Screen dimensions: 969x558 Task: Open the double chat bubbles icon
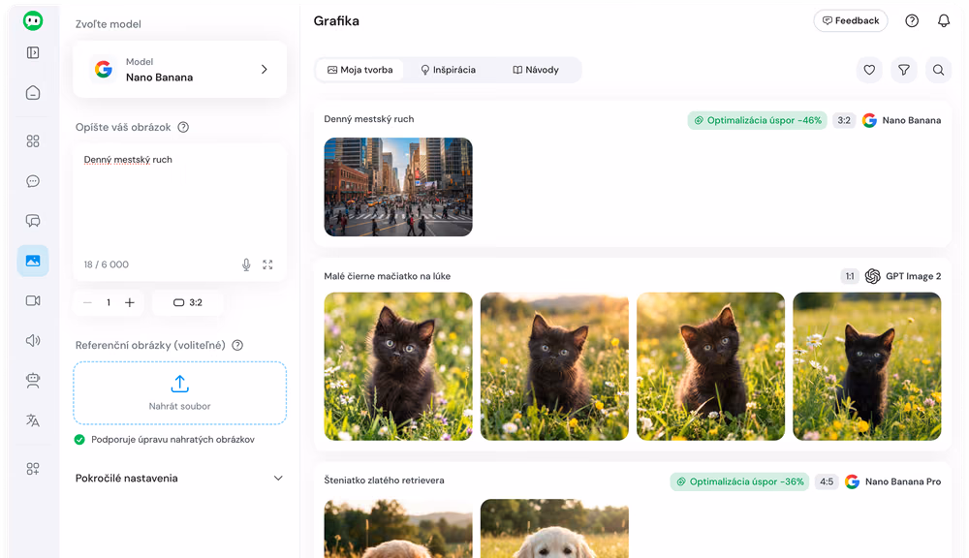pyautogui.click(x=33, y=221)
